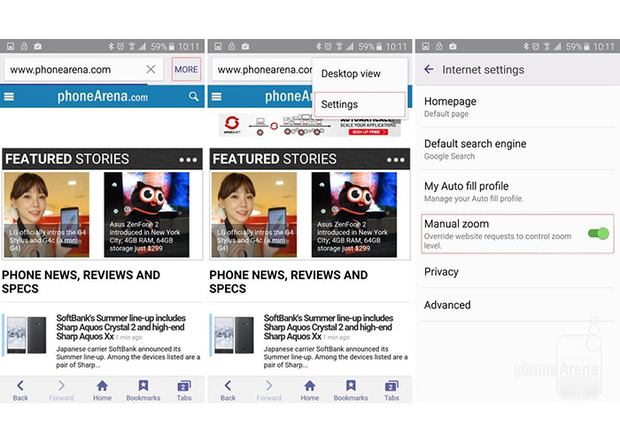
Task: Clear the URL with the X icon in left screen
Action: tap(151, 70)
